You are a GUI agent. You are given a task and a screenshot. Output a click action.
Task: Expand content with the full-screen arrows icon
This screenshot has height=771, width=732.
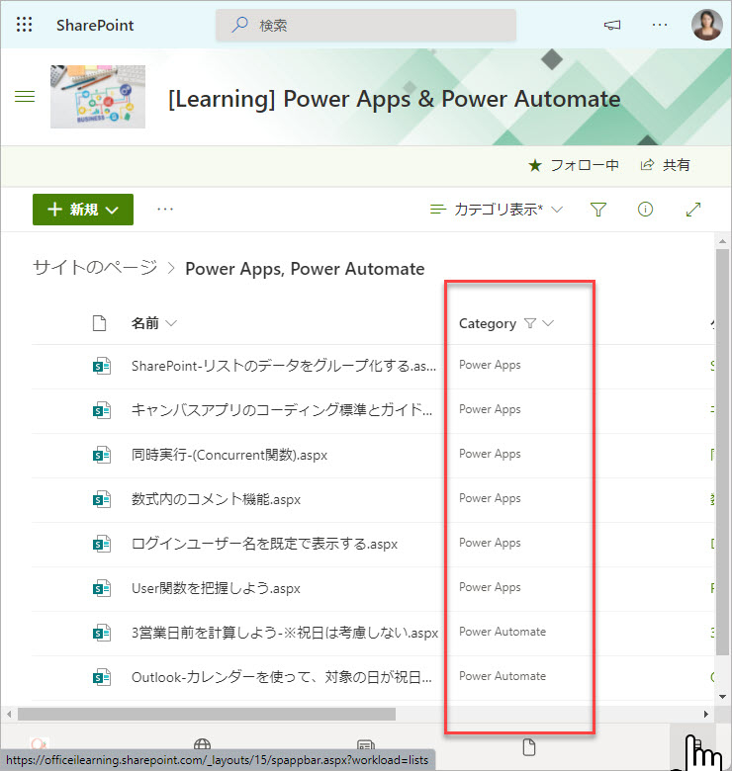click(693, 210)
